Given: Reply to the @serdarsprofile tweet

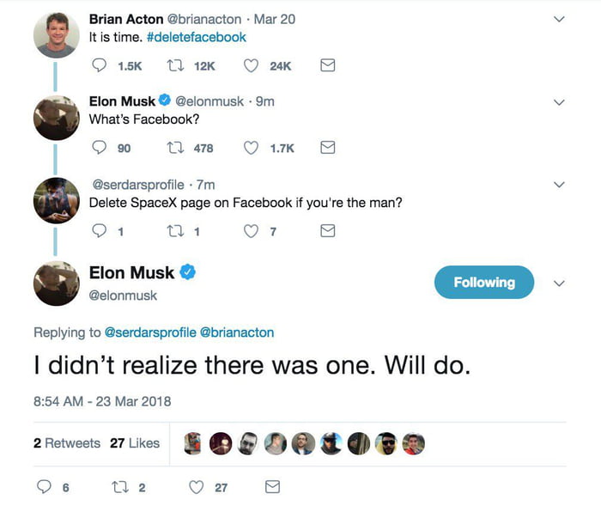Looking at the screenshot, I should pos(99,231).
